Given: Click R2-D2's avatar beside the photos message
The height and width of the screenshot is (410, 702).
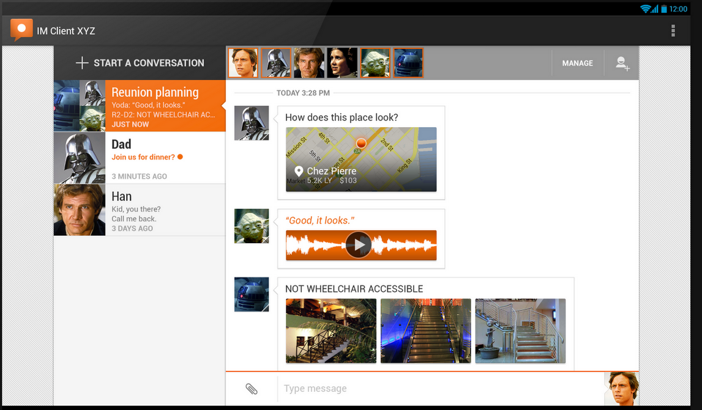Looking at the screenshot, I should 252,294.
